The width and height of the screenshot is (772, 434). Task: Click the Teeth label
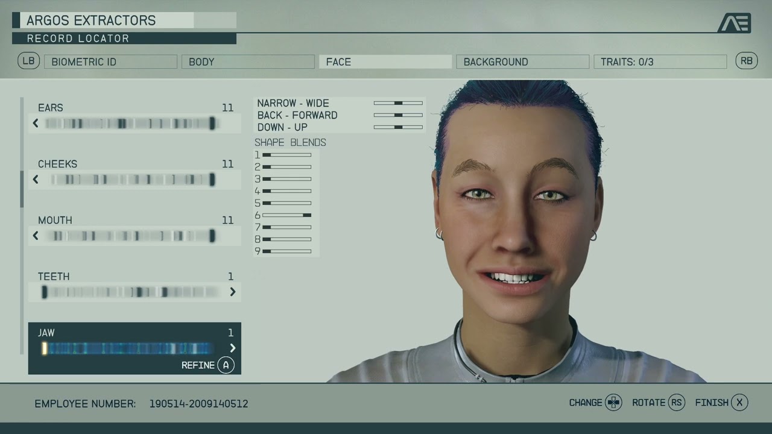pyautogui.click(x=54, y=277)
